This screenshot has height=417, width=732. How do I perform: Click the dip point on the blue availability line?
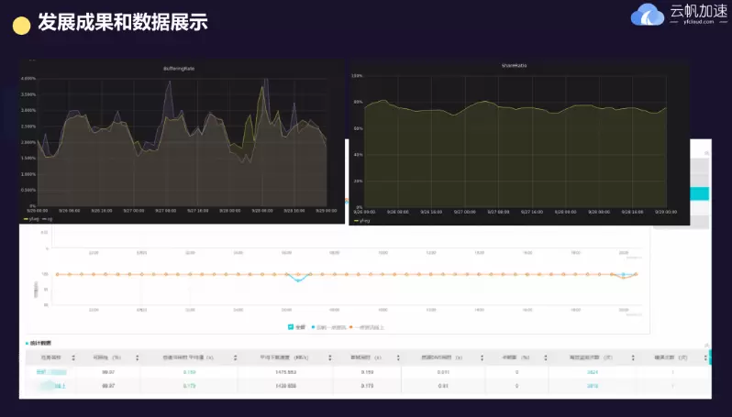(298, 280)
